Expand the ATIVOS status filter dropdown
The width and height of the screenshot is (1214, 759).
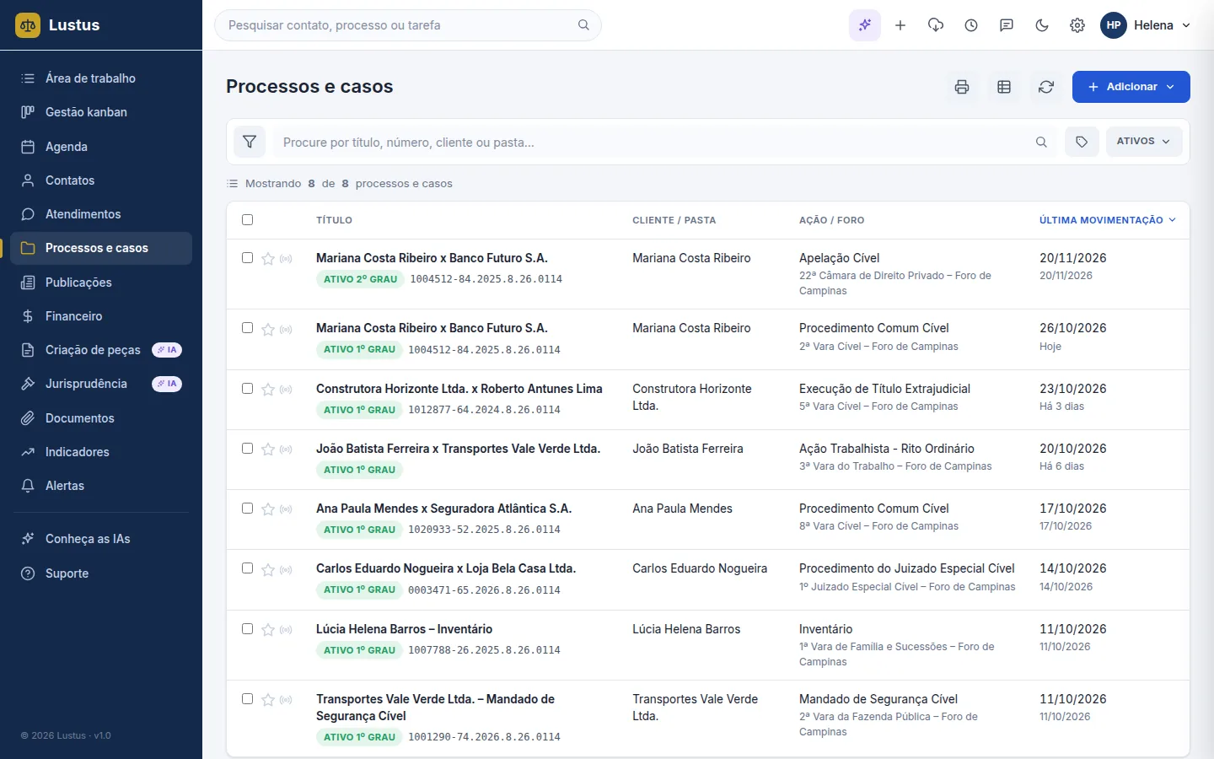1143,142
